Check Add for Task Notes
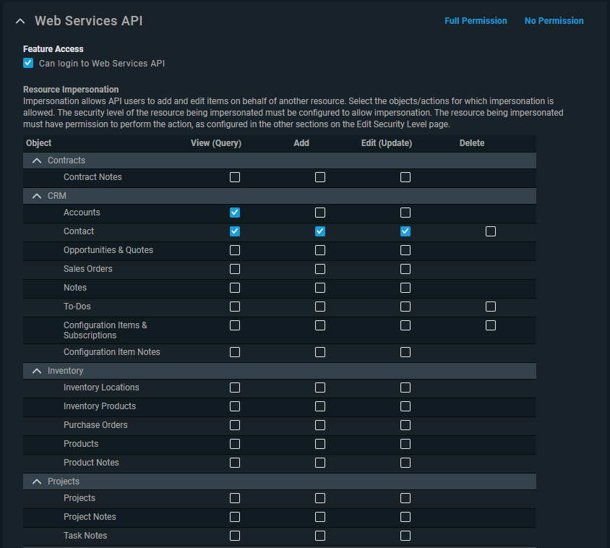This screenshot has height=548, width=610. click(319, 536)
